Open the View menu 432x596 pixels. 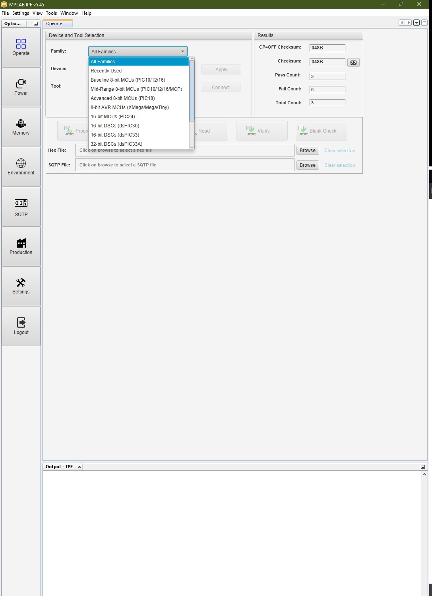[x=37, y=13]
